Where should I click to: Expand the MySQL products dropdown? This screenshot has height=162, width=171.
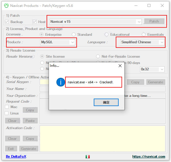coord(58,42)
